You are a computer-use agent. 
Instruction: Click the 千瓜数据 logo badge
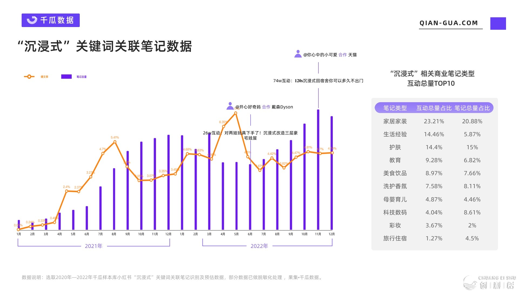(51, 20)
